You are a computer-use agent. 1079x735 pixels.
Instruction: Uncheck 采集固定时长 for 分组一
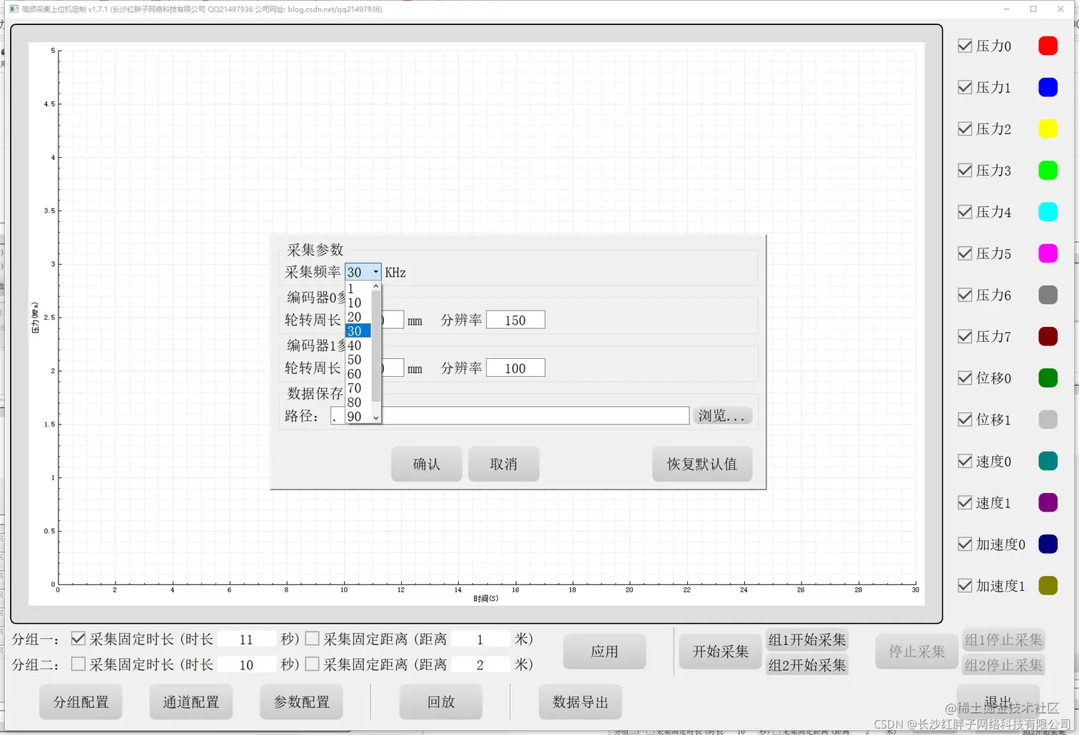point(78,638)
